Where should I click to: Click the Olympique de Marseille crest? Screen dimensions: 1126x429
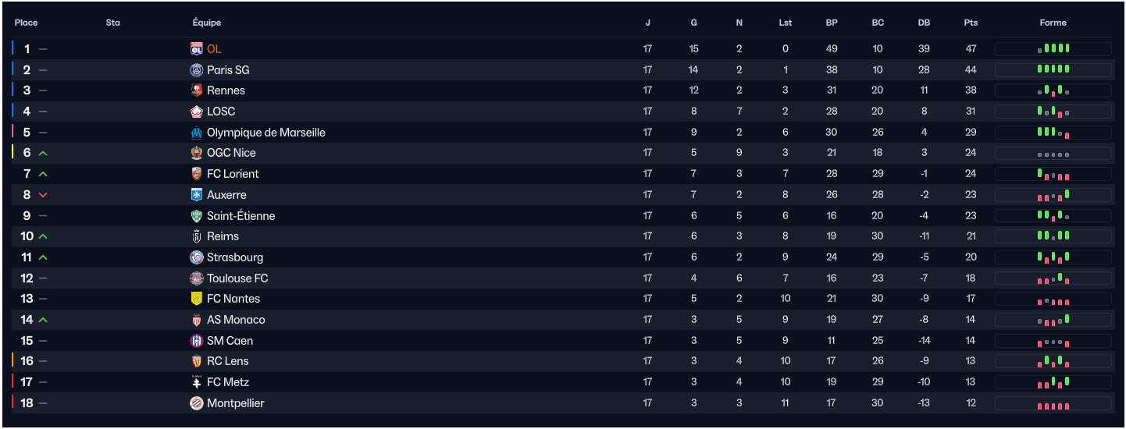coord(197,133)
